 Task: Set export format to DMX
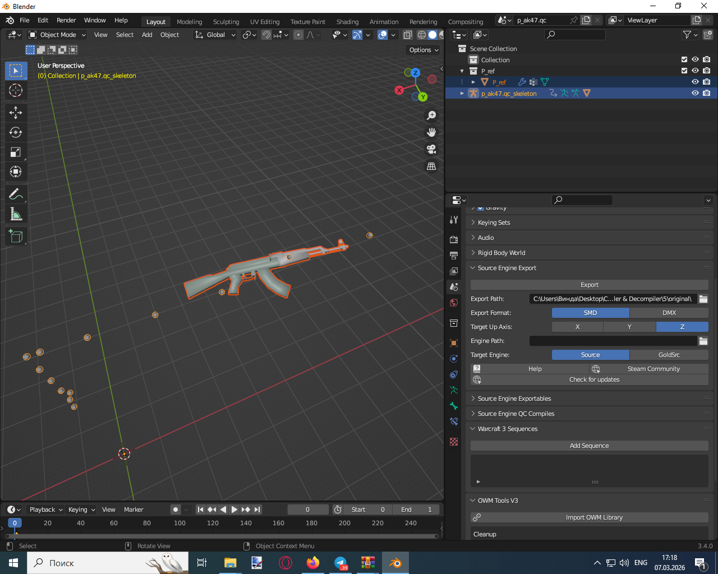coord(669,313)
